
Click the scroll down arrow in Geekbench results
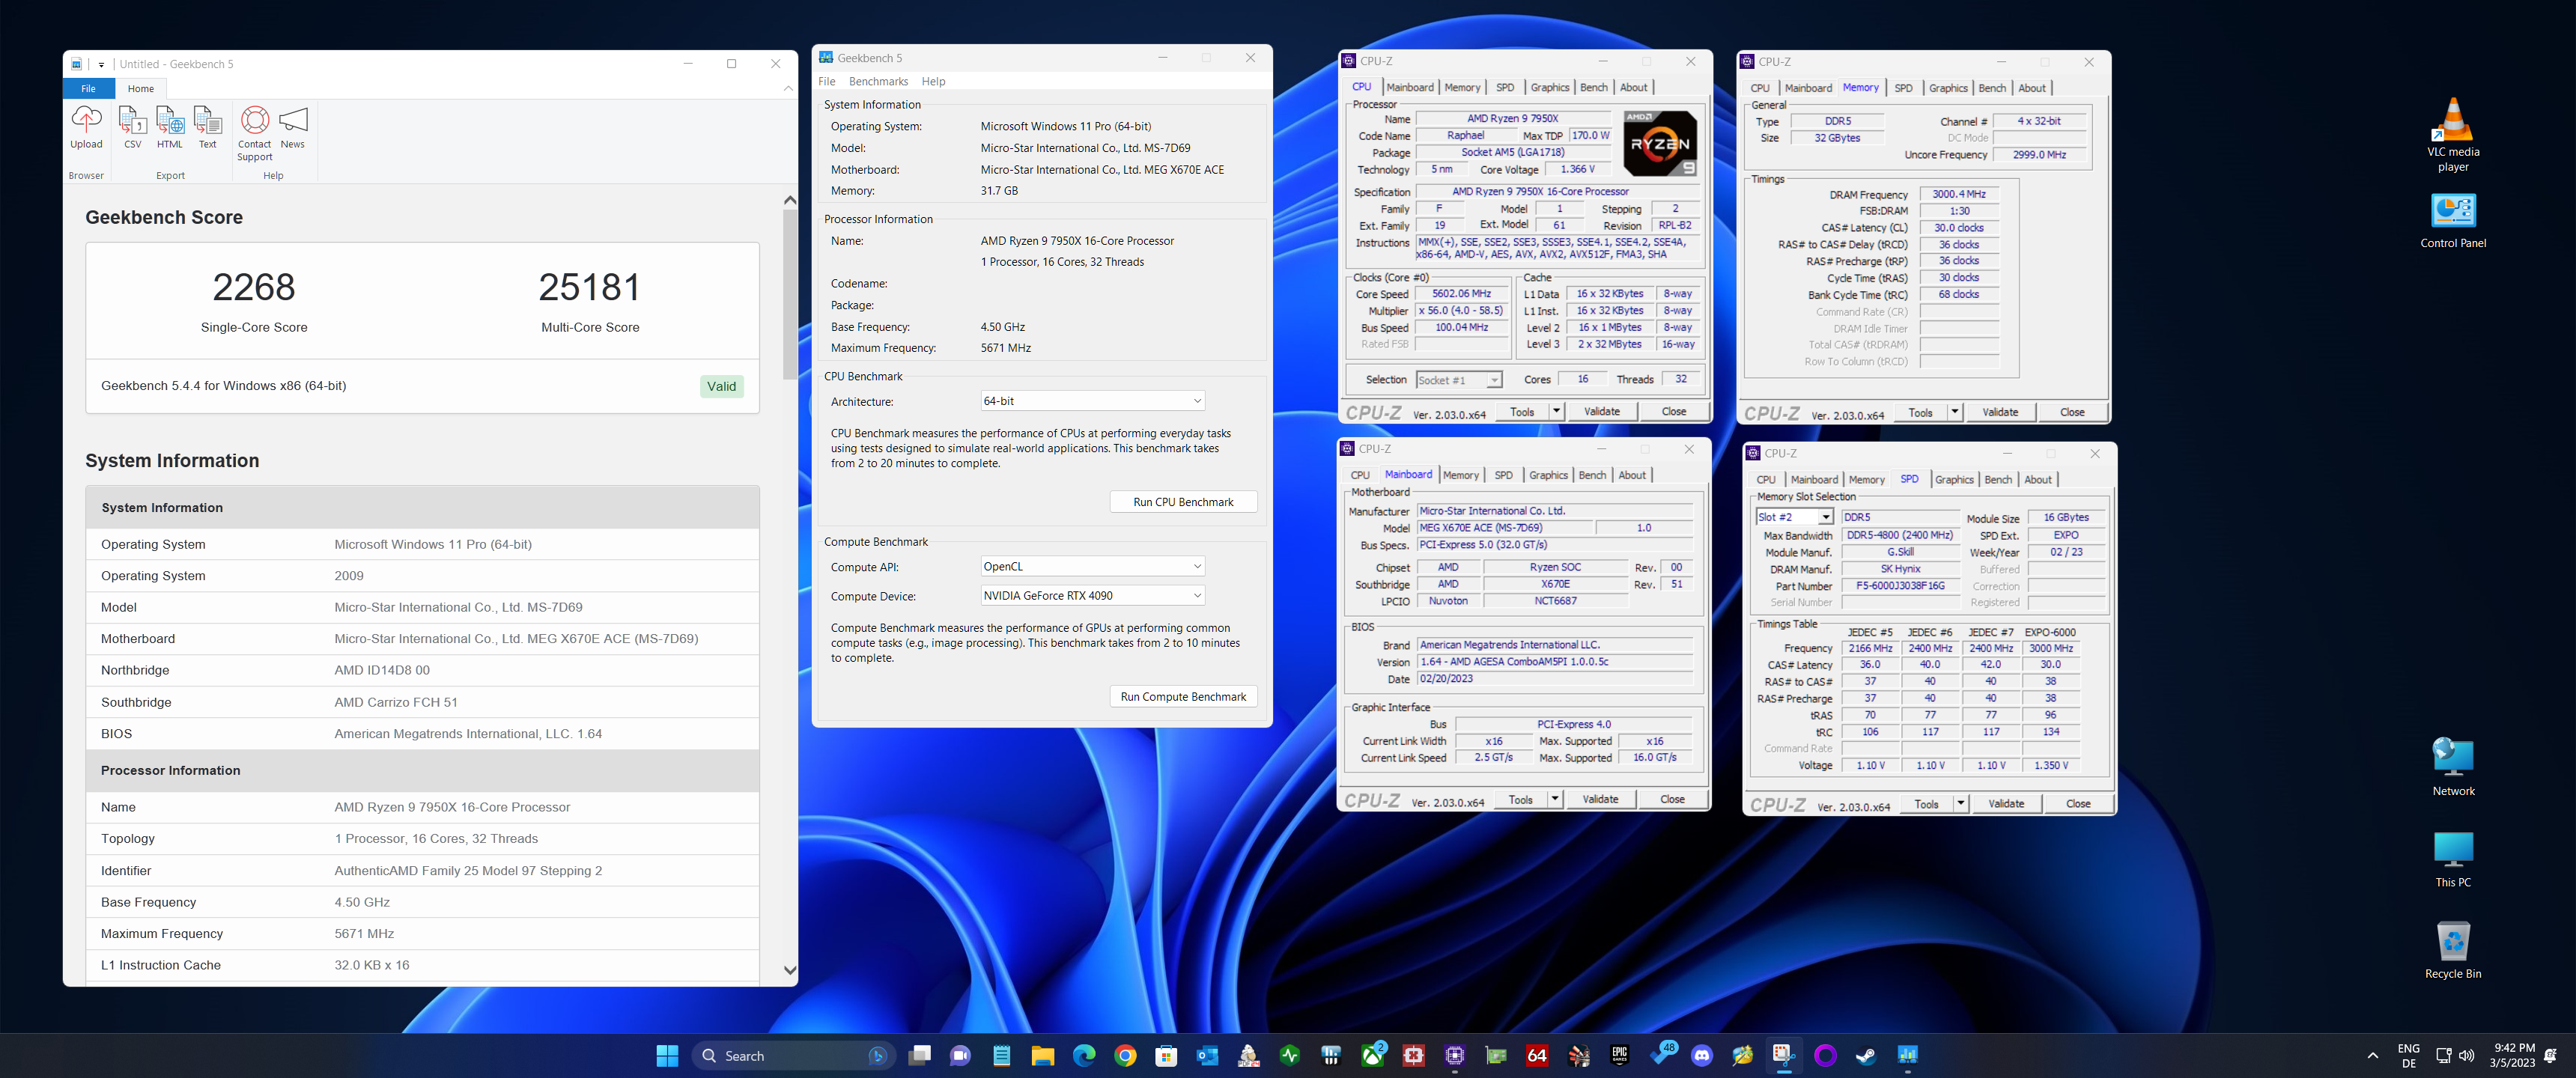[x=790, y=970]
